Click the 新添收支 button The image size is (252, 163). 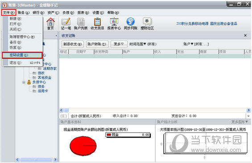point(73,44)
